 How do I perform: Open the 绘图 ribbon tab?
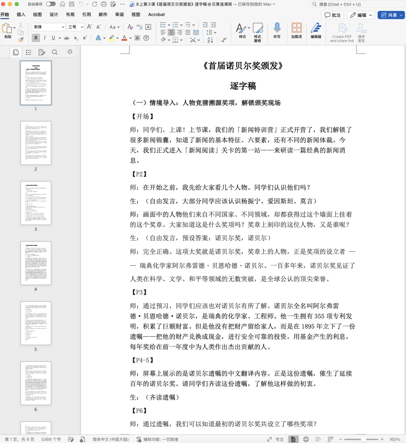click(x=37, y=14)
